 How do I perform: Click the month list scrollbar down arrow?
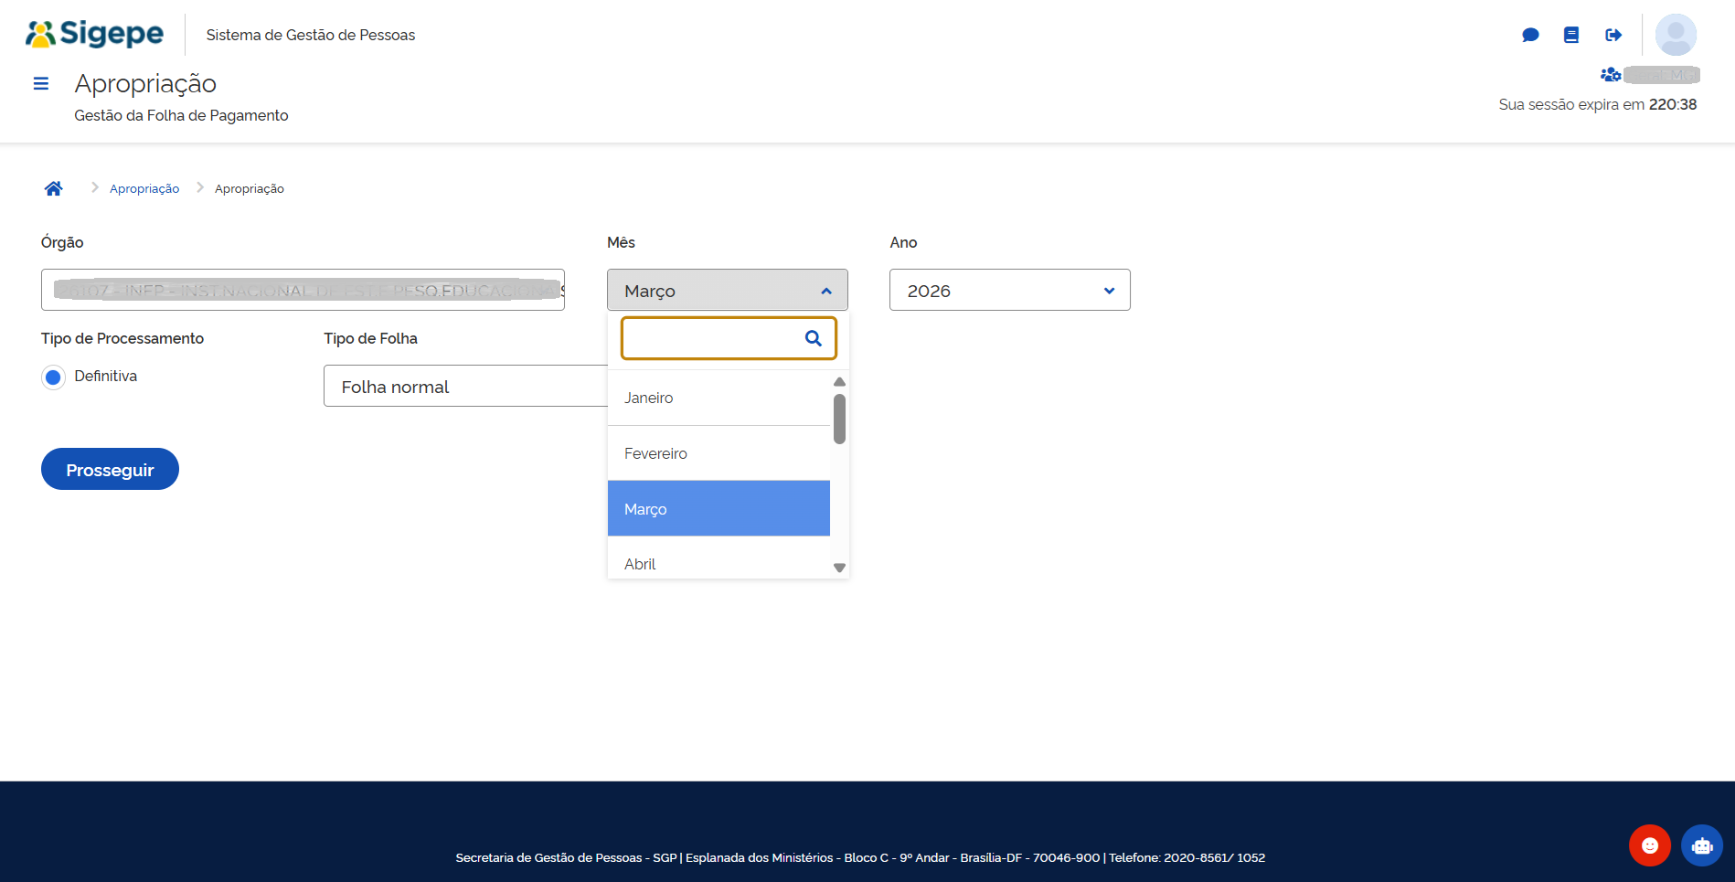[839, 568]
